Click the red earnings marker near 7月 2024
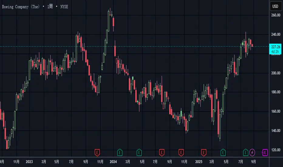The height and width of the screenshot is (167, 283). pos(162,152)
